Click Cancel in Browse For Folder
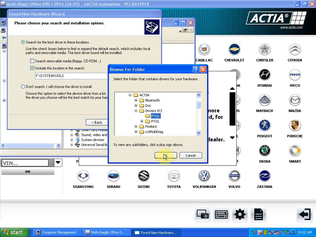The width and height of the screenshot is (316, 237). (191, 155)
